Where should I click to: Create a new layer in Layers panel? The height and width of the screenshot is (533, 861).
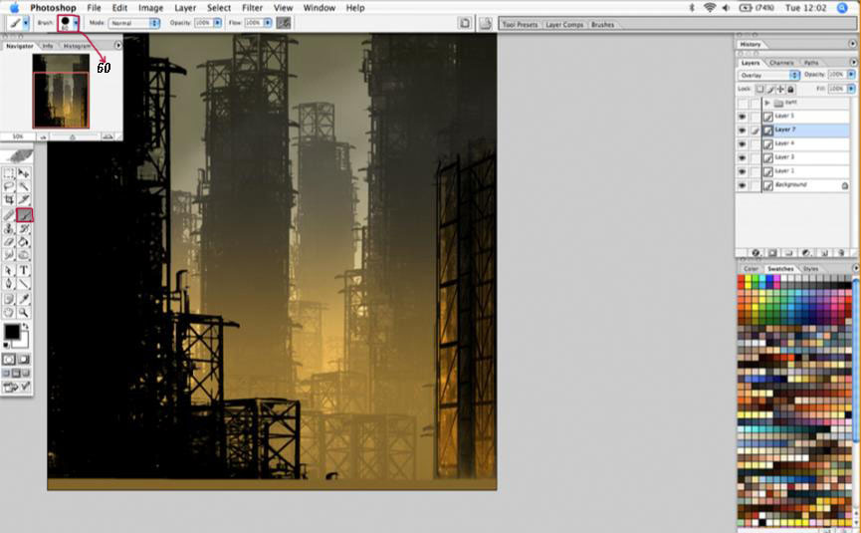(x=824, y=253)
